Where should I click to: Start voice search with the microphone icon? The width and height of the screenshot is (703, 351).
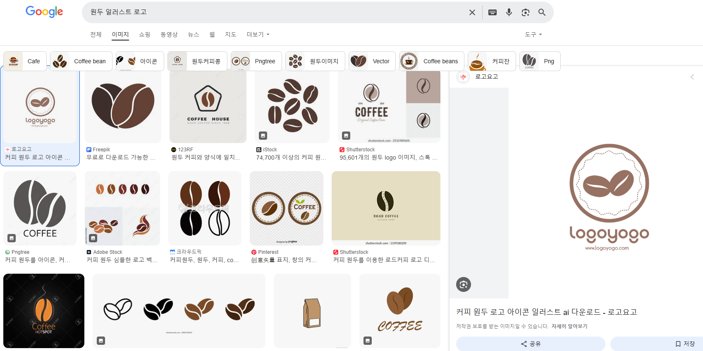tap(509, 12)
